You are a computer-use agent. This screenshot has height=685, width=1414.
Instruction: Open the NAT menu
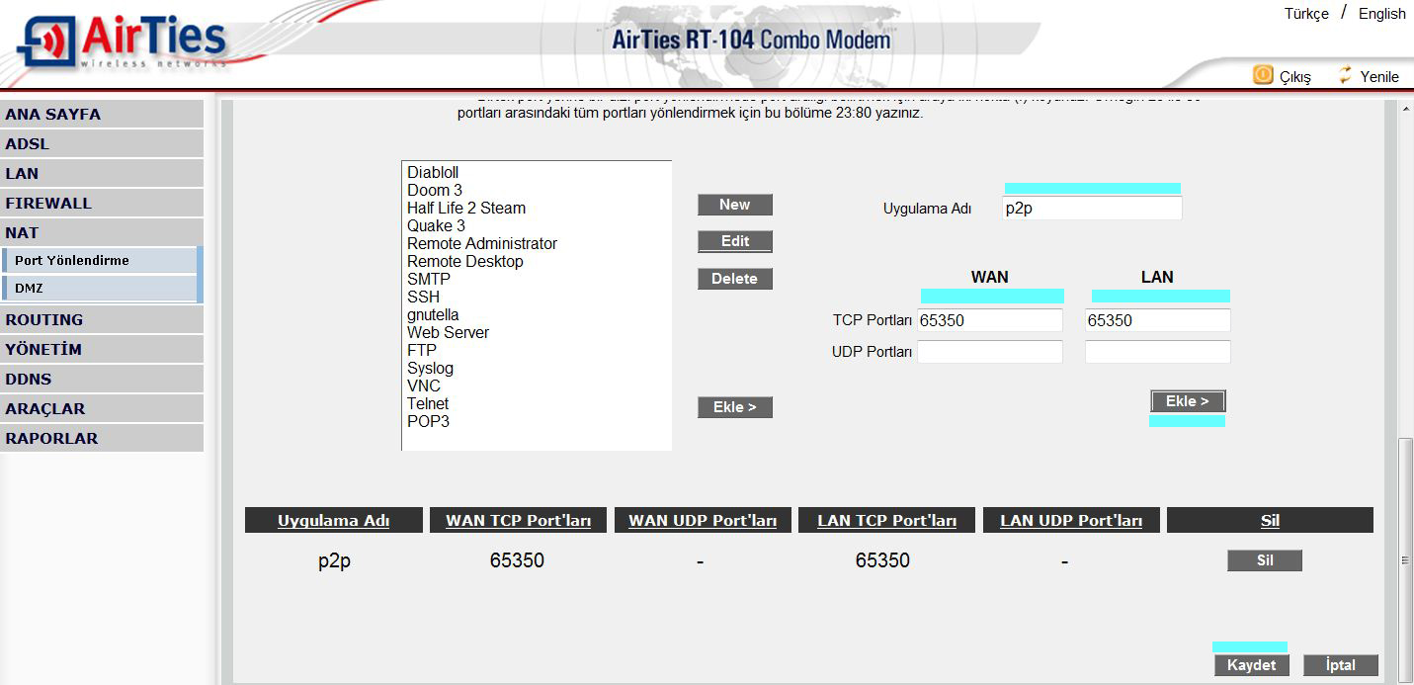(102, 232)
